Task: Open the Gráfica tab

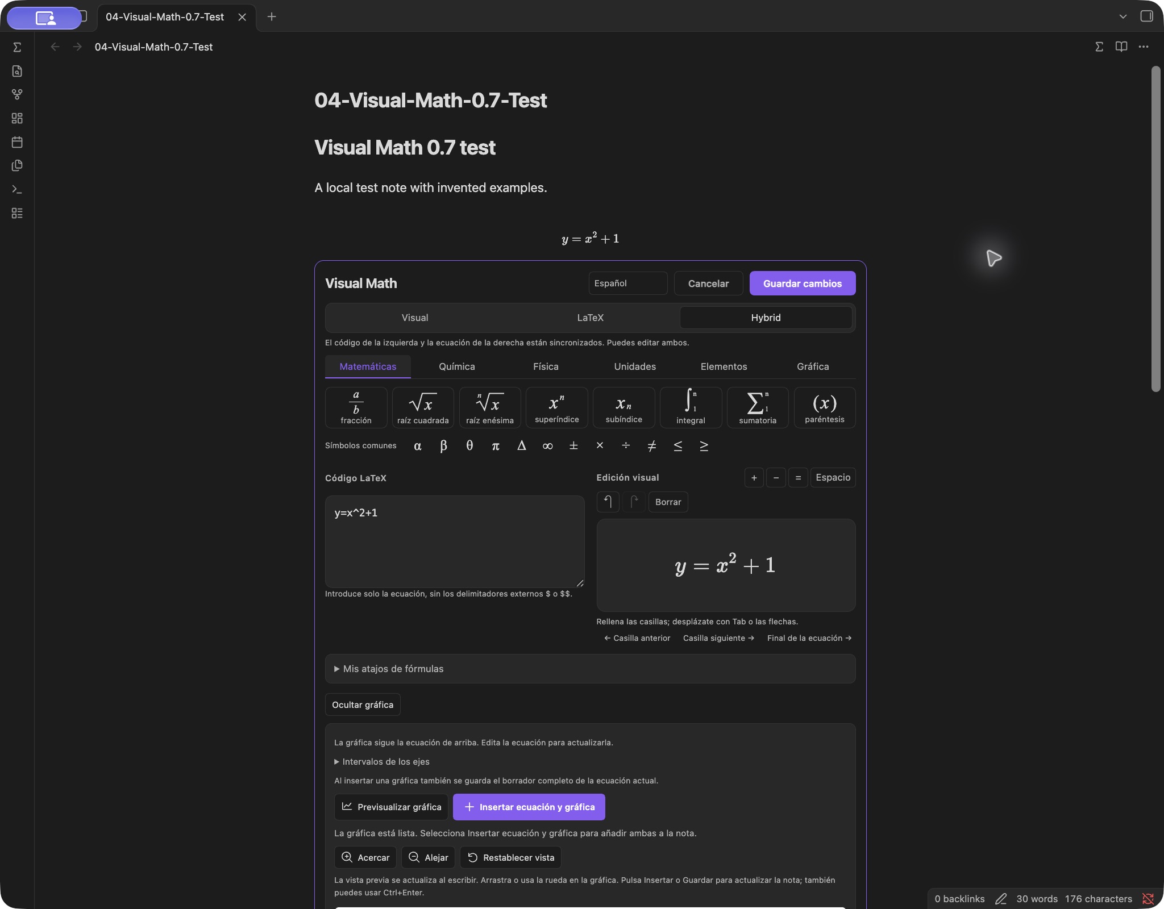Action: (x=813, y=366)
